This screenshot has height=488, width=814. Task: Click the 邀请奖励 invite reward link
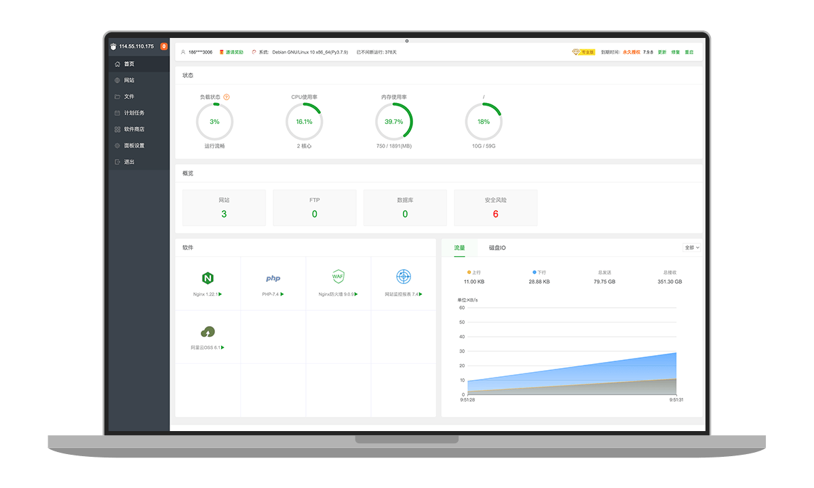click(234, 52)
